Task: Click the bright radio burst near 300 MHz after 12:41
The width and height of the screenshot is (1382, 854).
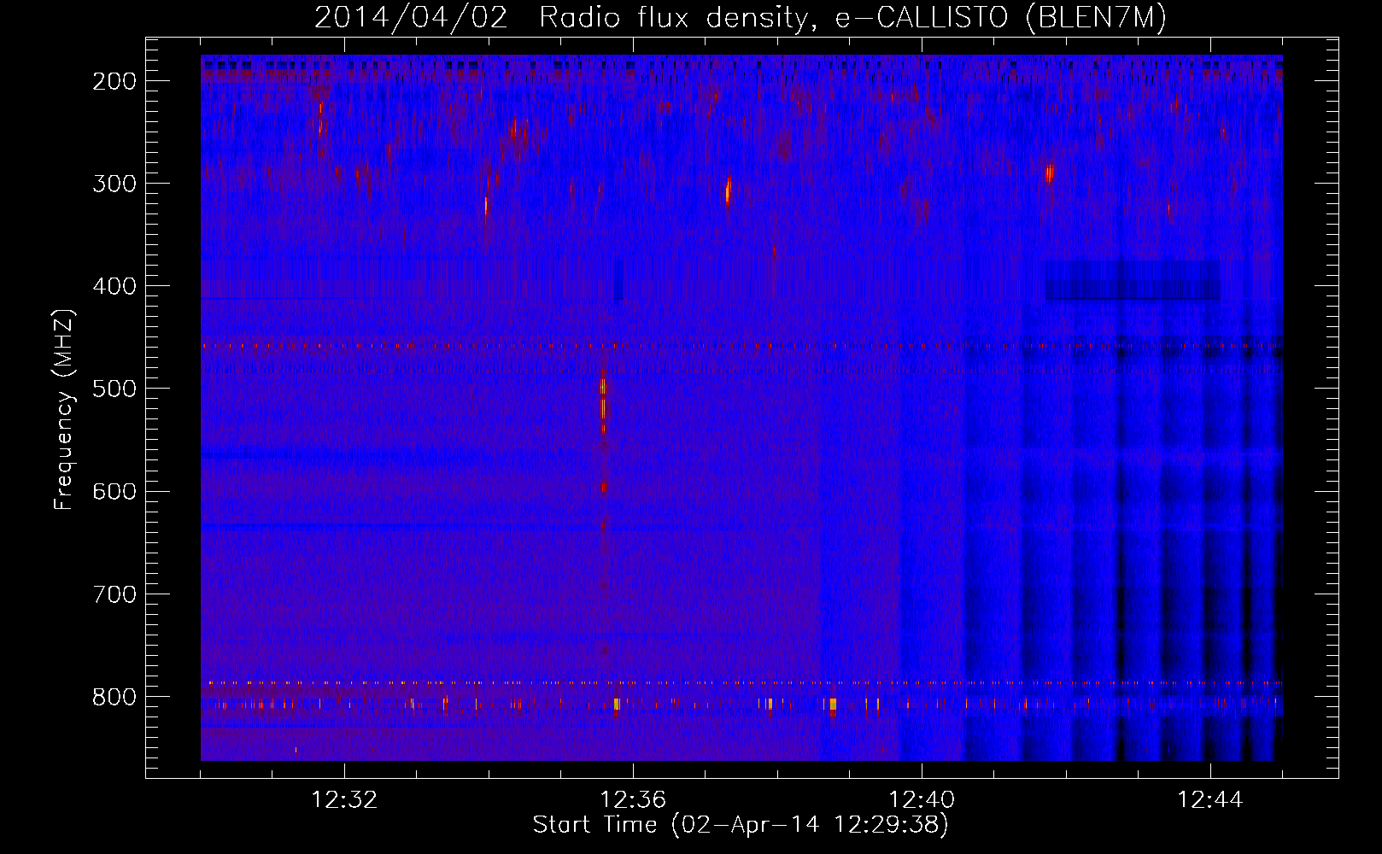Action: (1049, 174)
